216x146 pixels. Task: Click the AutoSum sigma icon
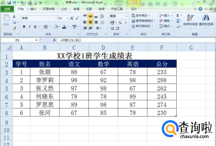click(178, 16)
